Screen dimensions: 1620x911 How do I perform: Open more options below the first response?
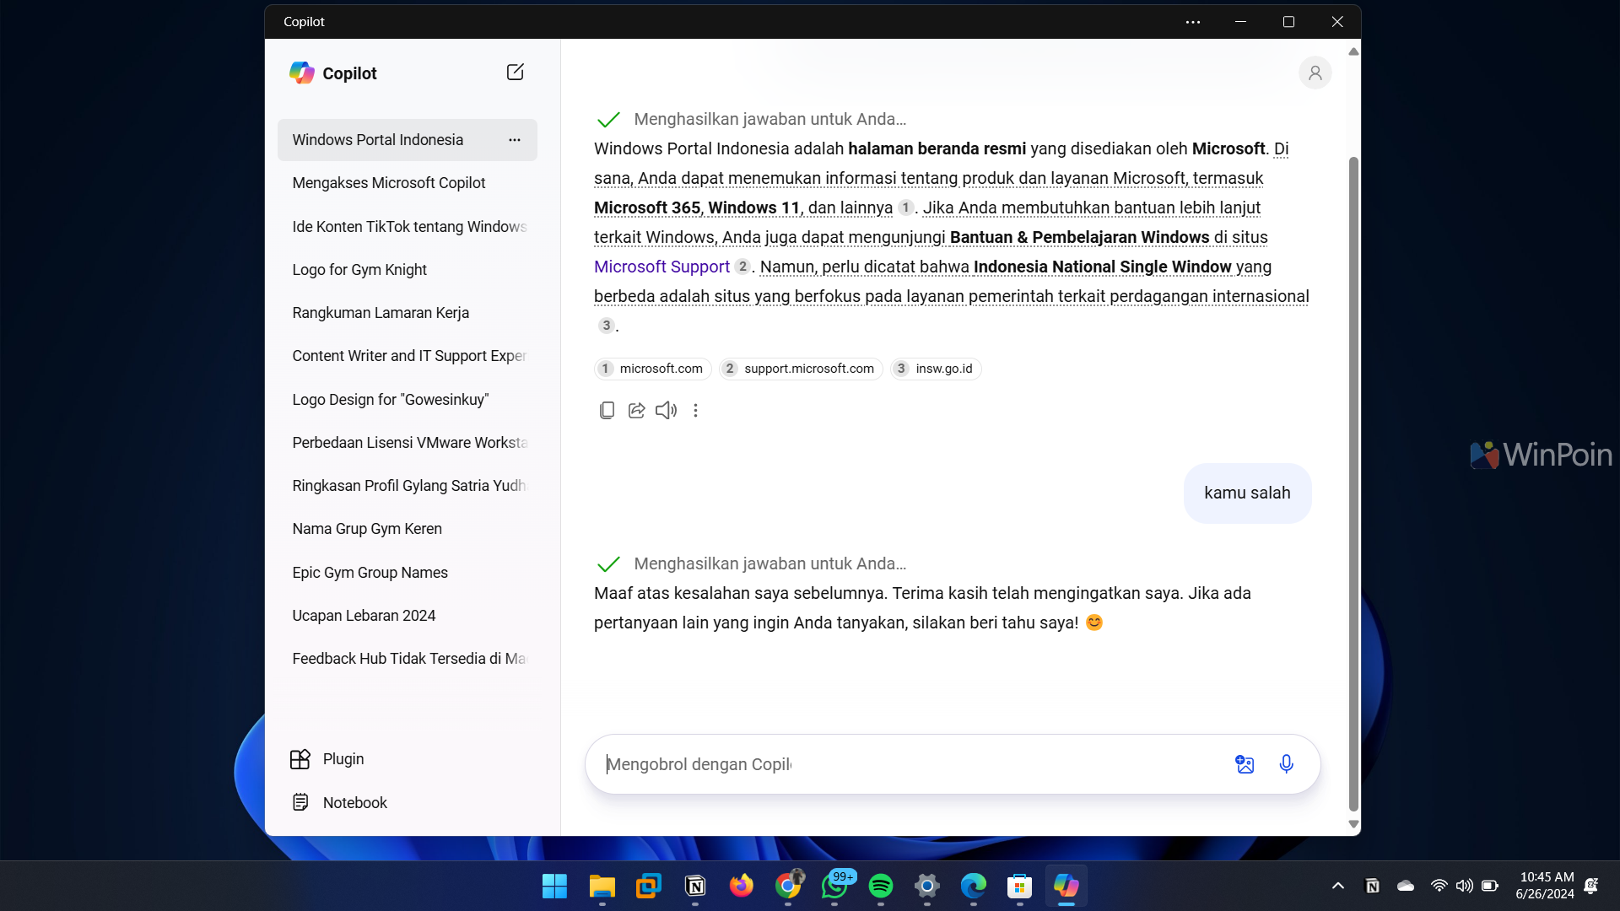coord(695,411)
